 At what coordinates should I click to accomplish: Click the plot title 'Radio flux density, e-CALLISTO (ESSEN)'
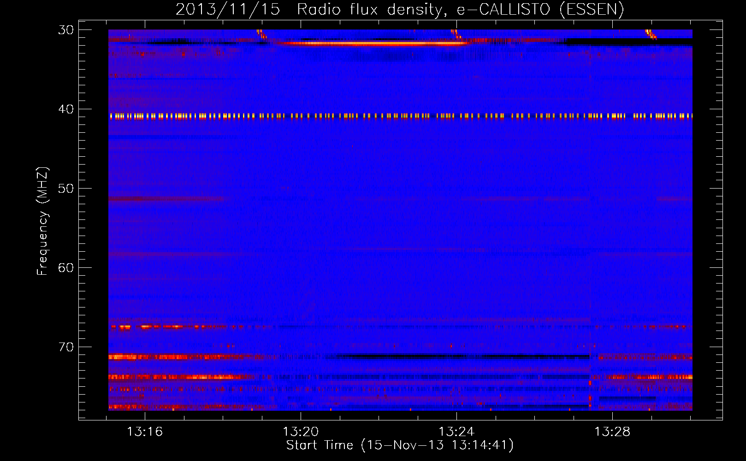click(x=460, y=9)
